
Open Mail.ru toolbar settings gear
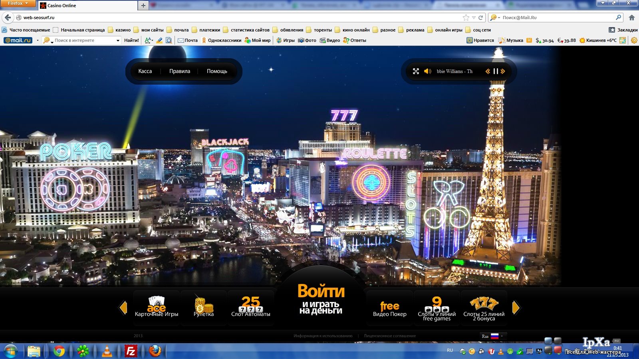click(x=634, y=40)
